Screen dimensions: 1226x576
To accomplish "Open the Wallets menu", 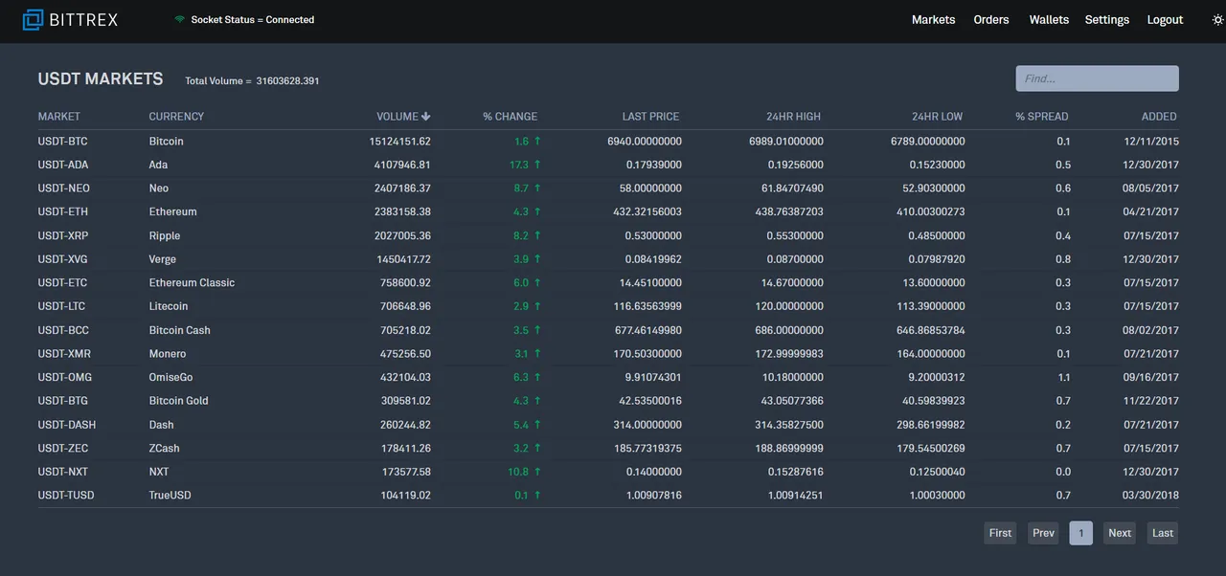I will [1049, 19].
